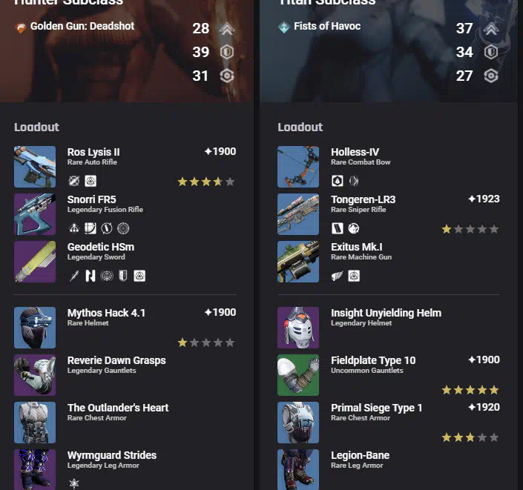This screenshot has height=490, width=523.
Task: Click the wing perk icon under Exitus Mk.I
Action: (x=338, y=276)
